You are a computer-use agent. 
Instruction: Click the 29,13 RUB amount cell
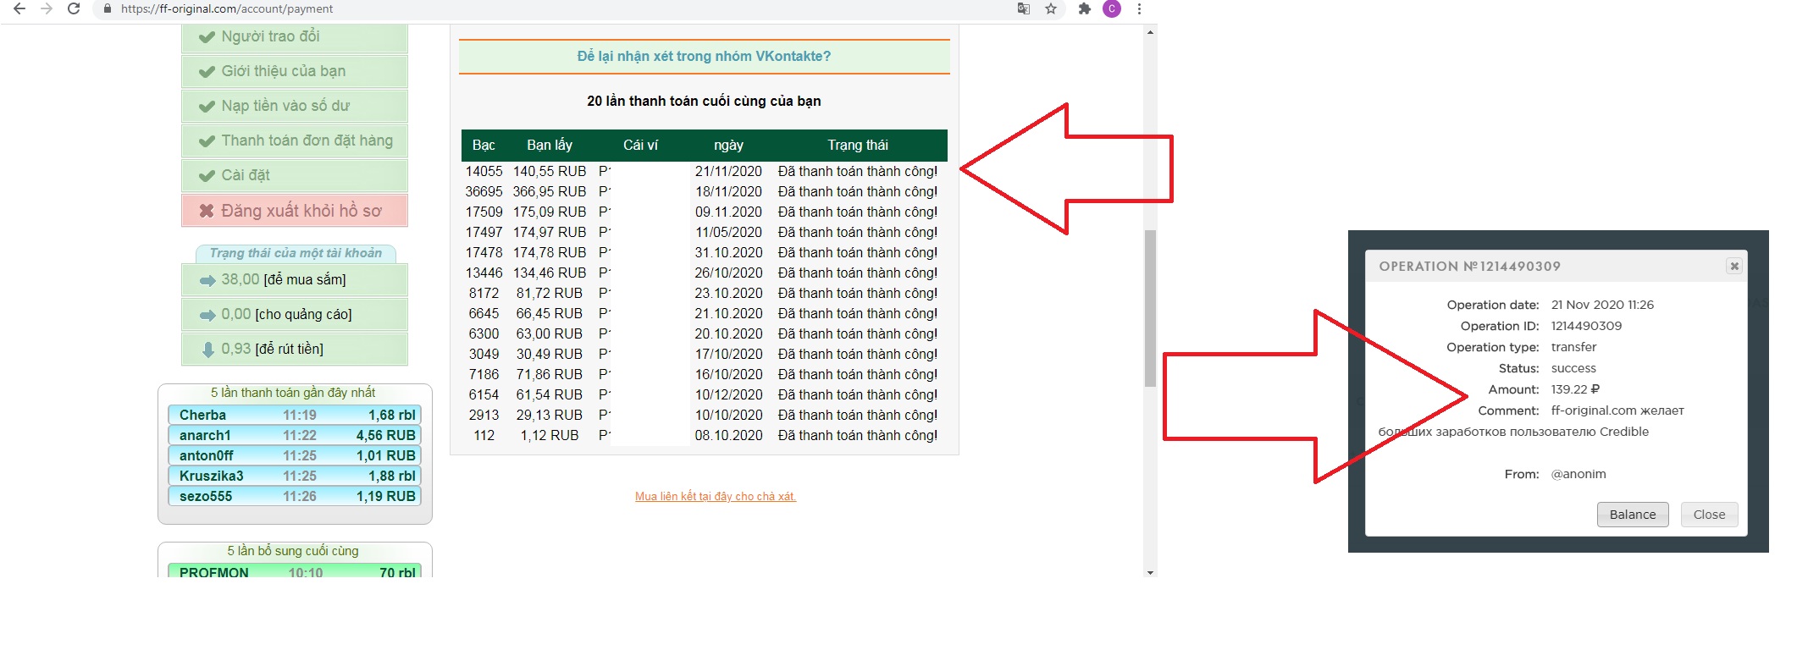550,415
